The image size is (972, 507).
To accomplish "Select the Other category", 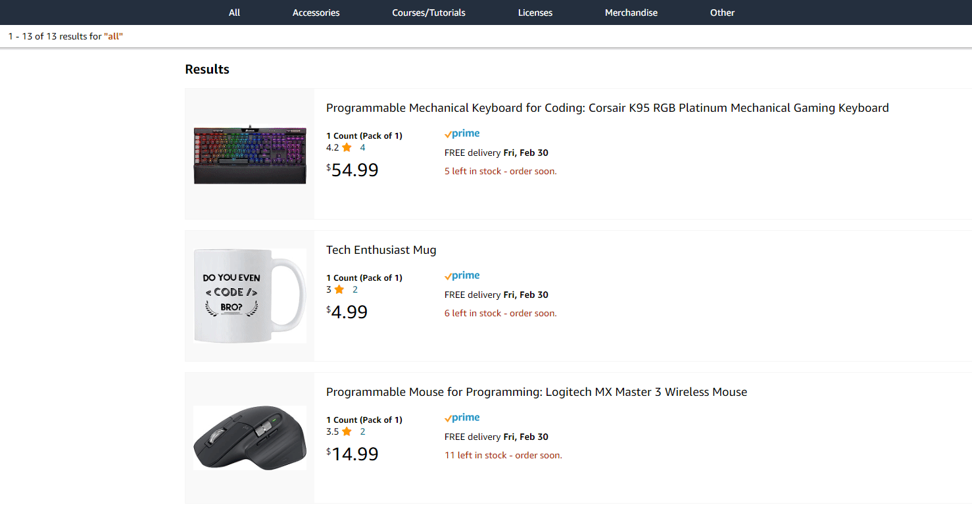I will point(722,12).
